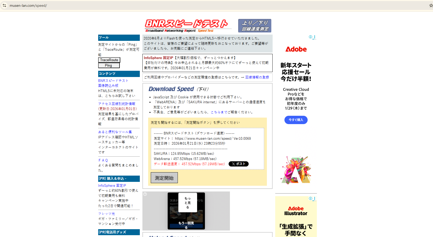Viewport: 433px width, 237px height.
Task: Click the blue upload/download line speed badge
Action: (254, 26)
